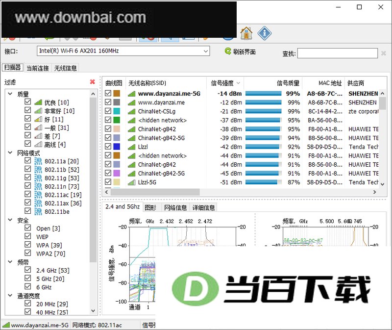The height and width of the screenshot is (330, 392).
Task: Toggle the 20 MHz [29] checkbox
Action: pos(28,303)
